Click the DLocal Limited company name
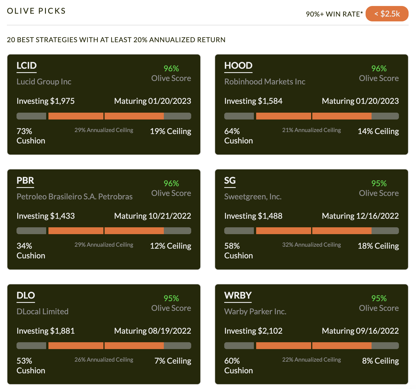 [42, 312]
